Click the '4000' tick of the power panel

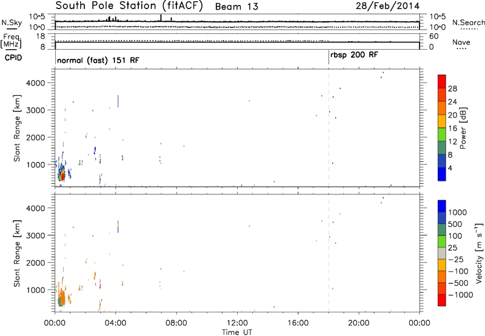point(36,83)
